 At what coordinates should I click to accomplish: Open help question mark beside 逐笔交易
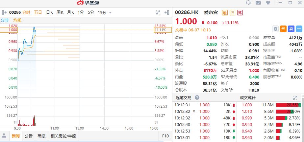point(197,98)
